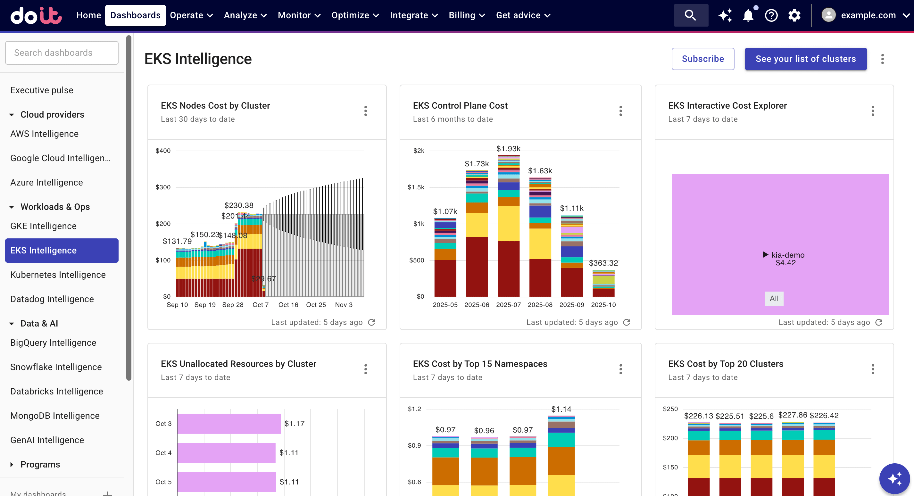
Task: Refresh the EKS Interactive Cost Explorer widget
Action: [x=879, y=322]
